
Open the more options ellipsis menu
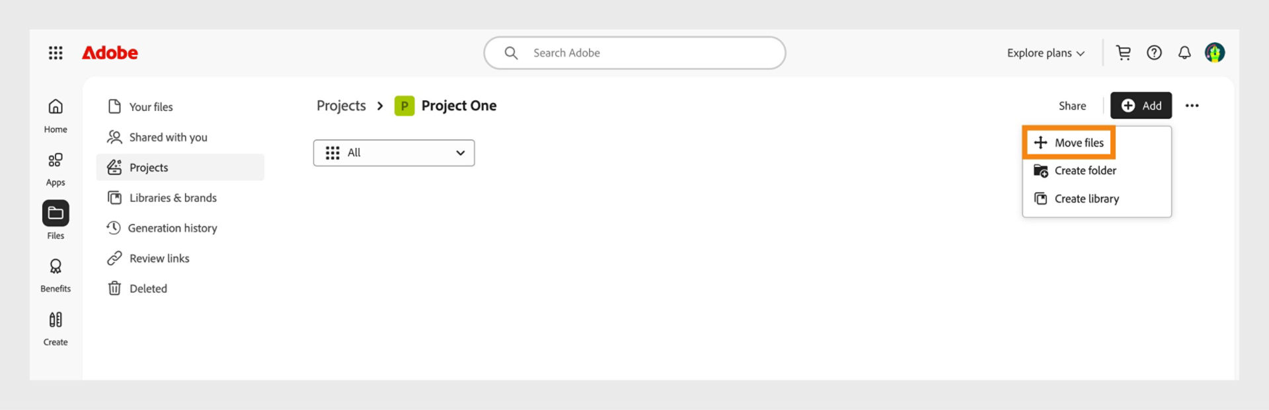click(x=1192, y=106)
